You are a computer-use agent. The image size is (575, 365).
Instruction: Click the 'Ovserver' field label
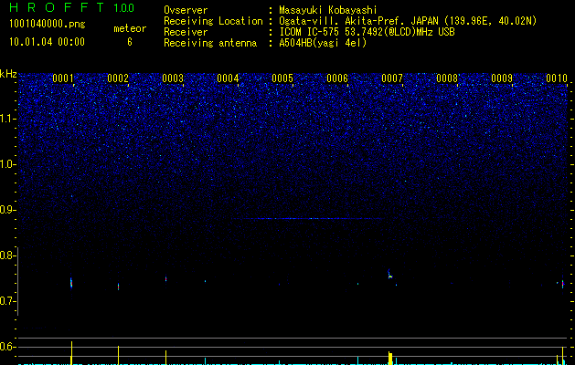pos(186,10)
